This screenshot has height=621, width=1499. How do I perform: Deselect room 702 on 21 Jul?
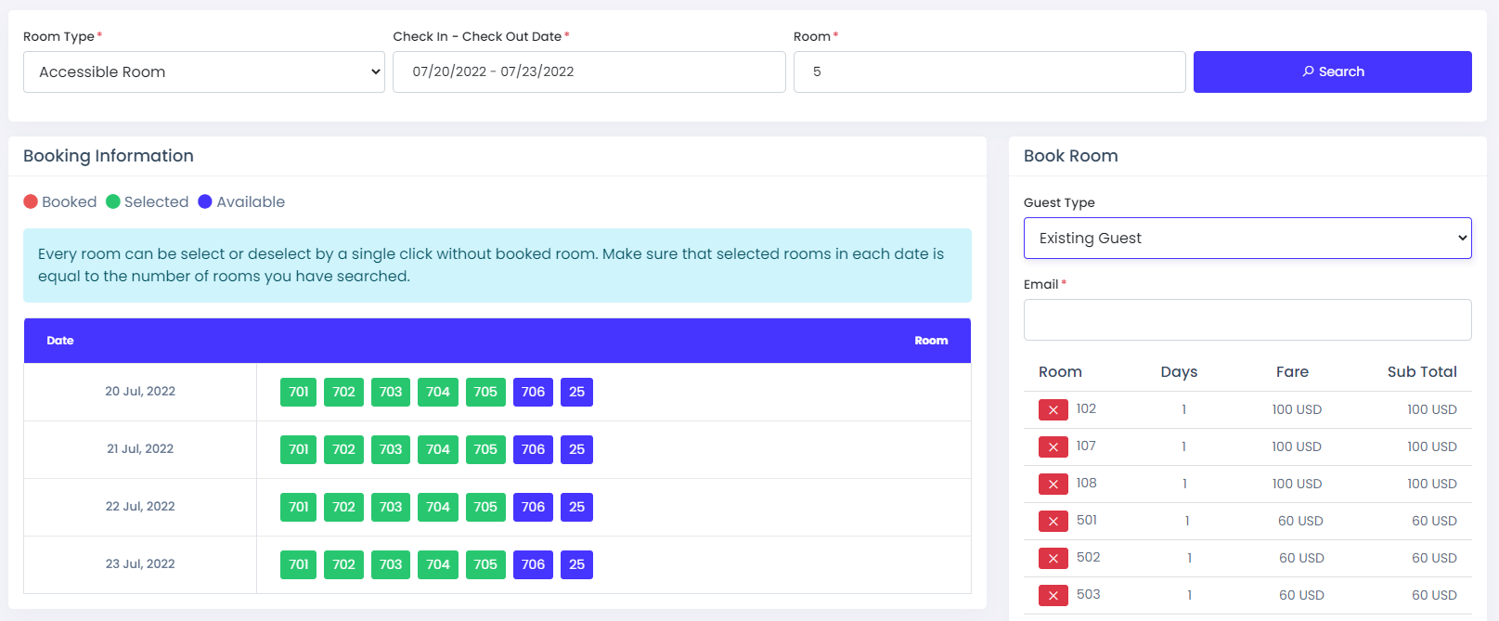343,449
